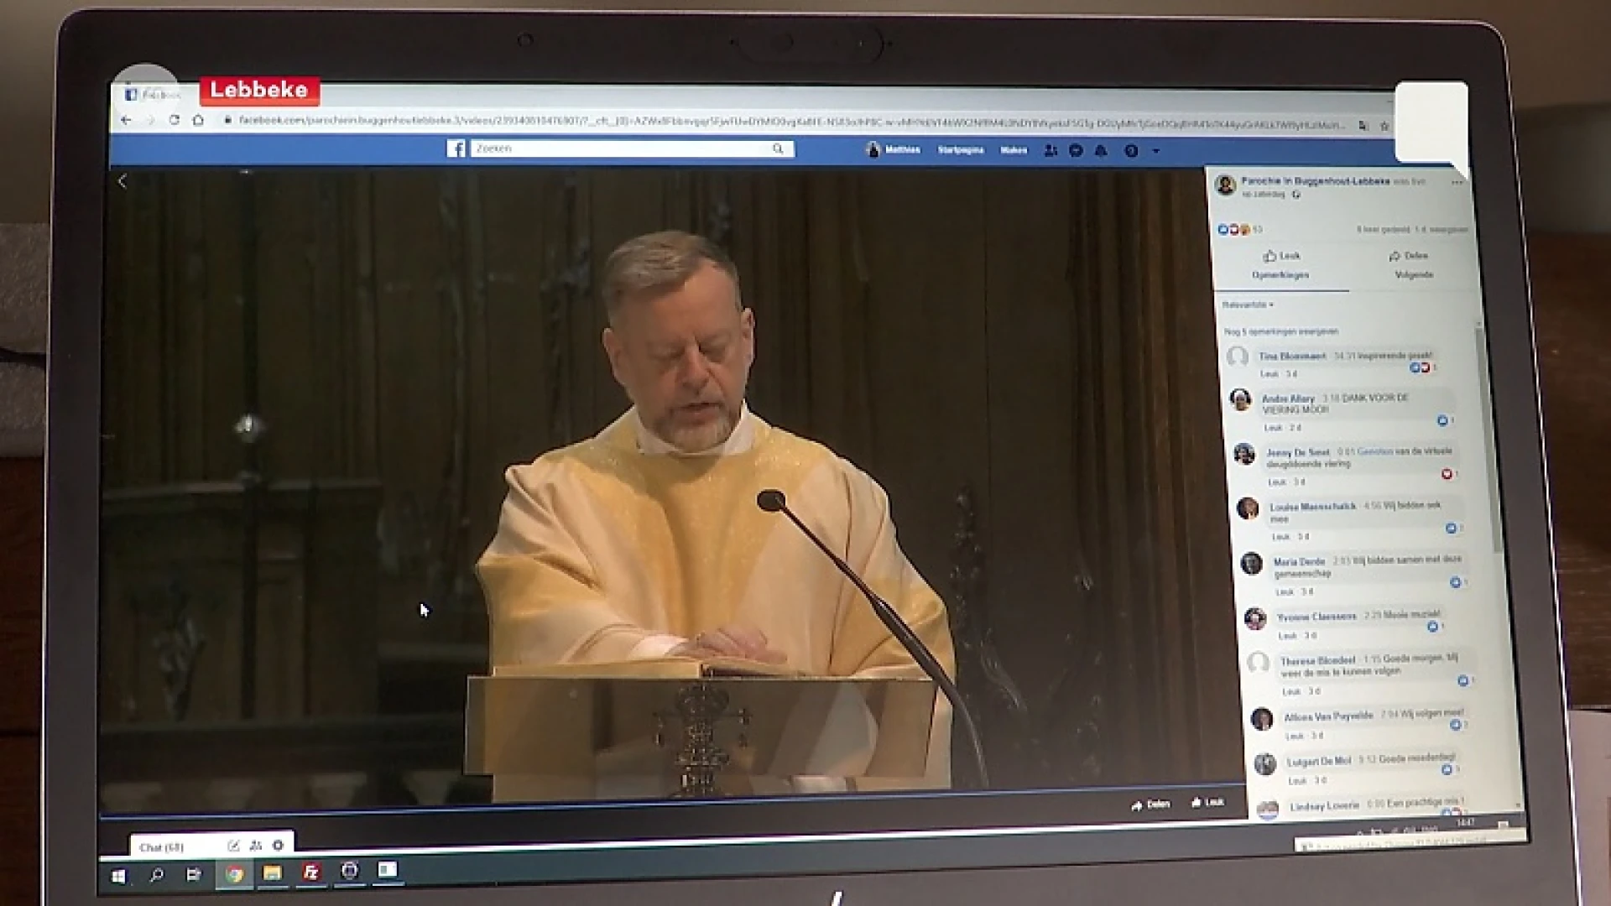The image size is (1611, 906).
Task: Open the friend requests icon
Action: [1051, 151]
